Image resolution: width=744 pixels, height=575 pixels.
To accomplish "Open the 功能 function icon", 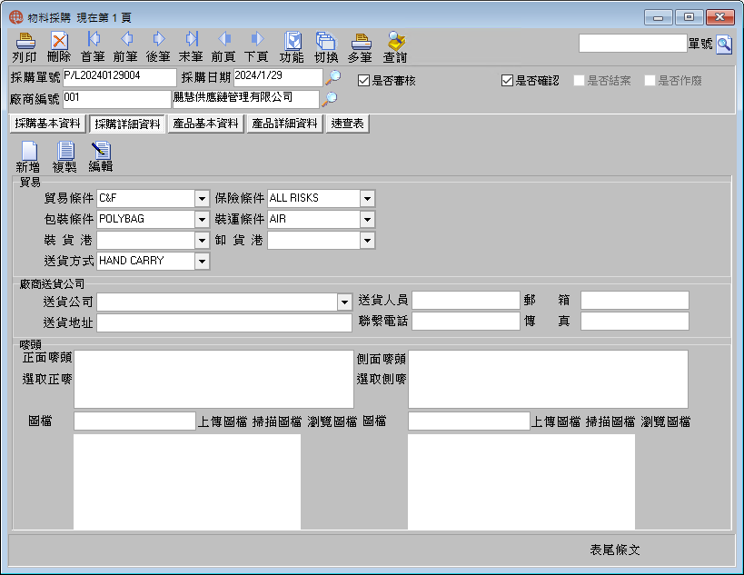I will [x=293, y=41].
